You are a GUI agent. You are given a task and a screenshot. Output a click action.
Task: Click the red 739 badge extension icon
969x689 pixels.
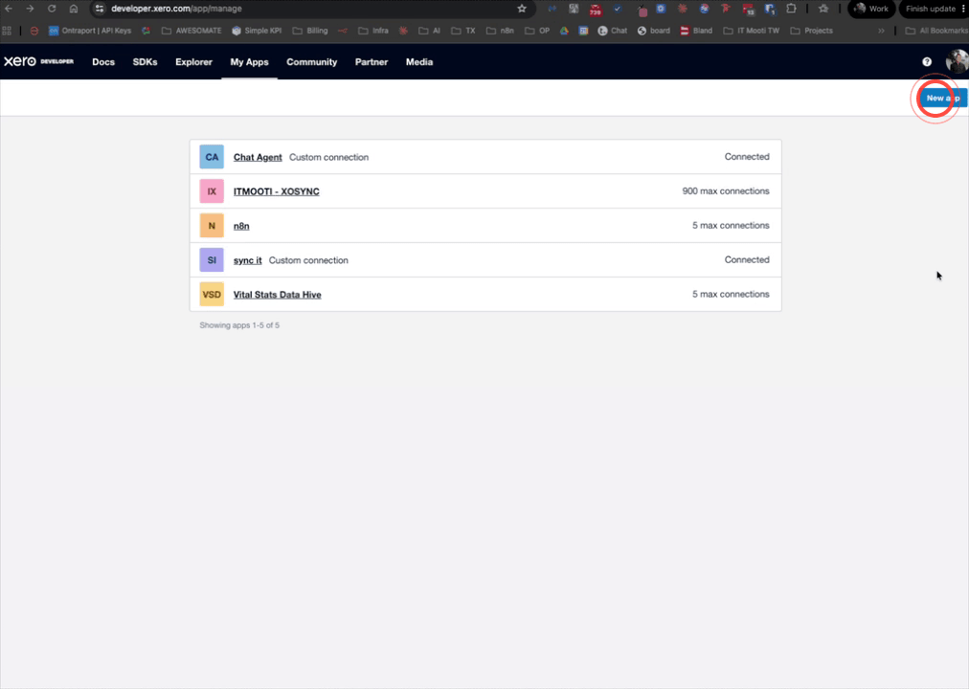point(596,10)
